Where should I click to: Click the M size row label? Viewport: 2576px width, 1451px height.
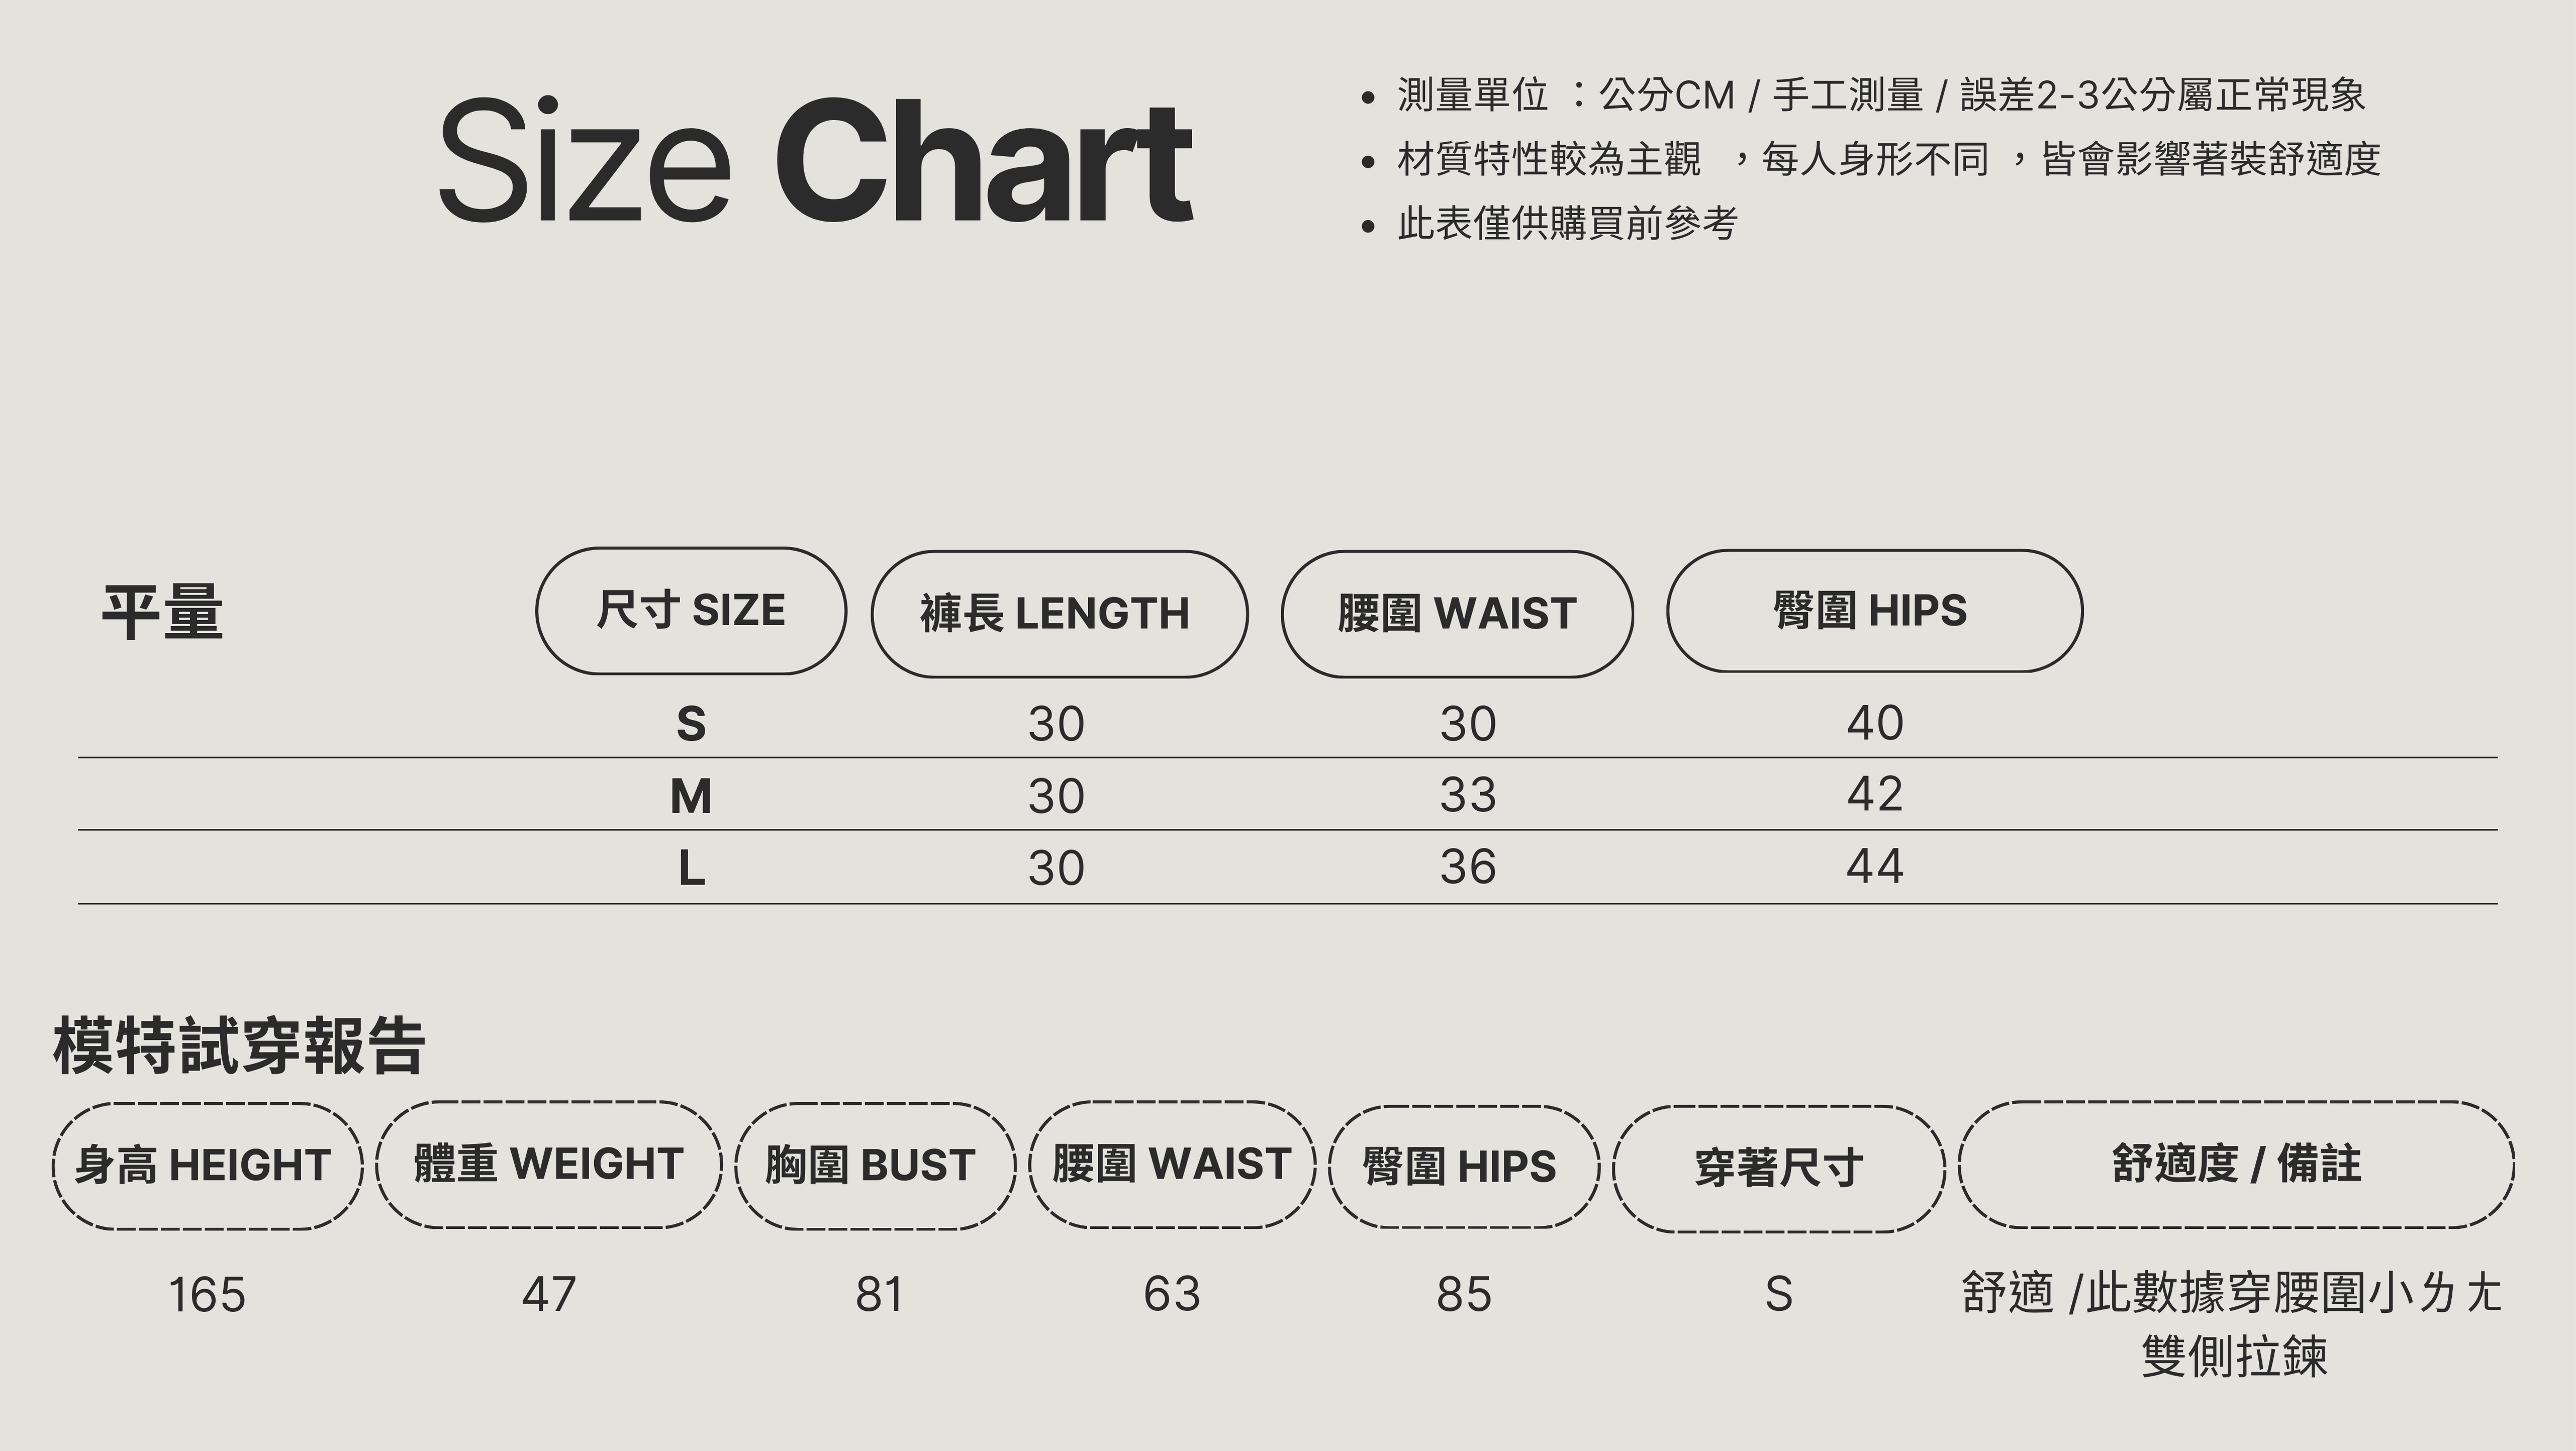pos(691,796)
